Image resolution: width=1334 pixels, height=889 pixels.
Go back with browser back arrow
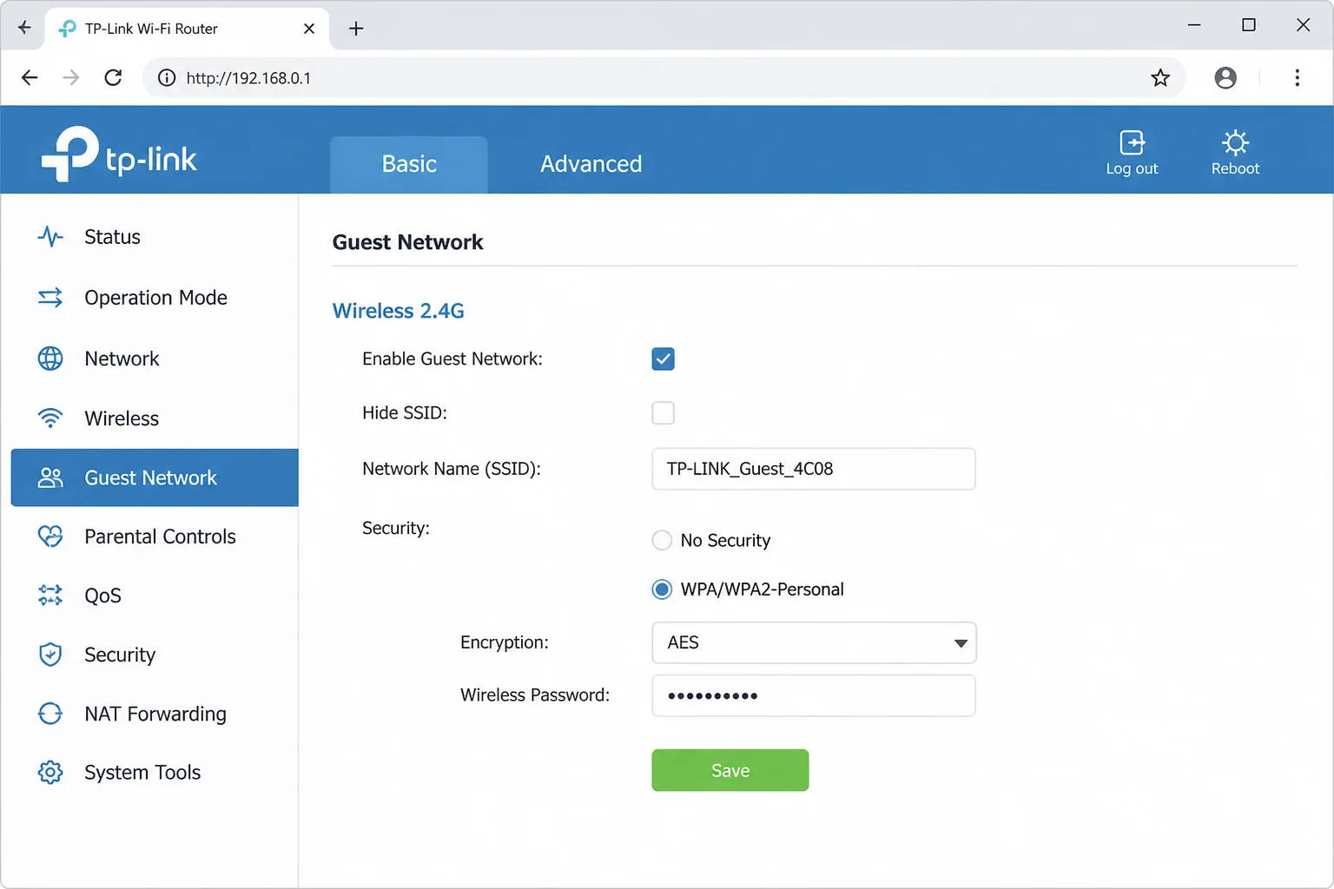[30, 78]
